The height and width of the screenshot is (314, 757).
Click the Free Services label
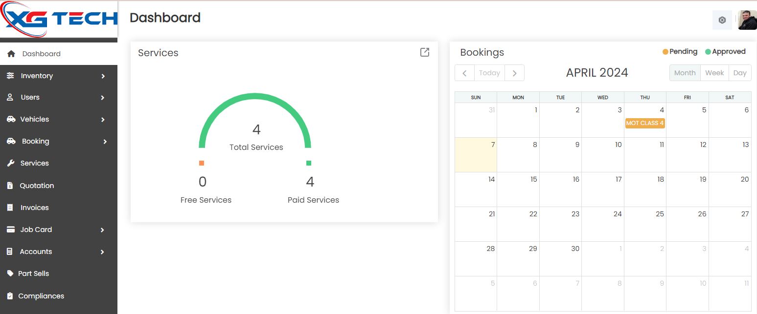click(x=206, y=200)
